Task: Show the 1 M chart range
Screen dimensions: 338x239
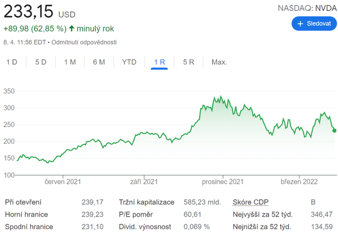Action: click(x=70, y=62)
